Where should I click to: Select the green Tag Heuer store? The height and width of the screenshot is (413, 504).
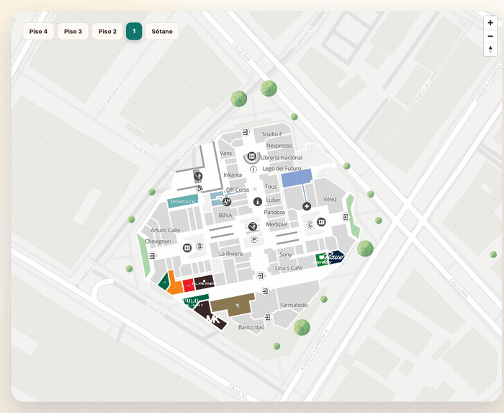[x=322, y=259]
